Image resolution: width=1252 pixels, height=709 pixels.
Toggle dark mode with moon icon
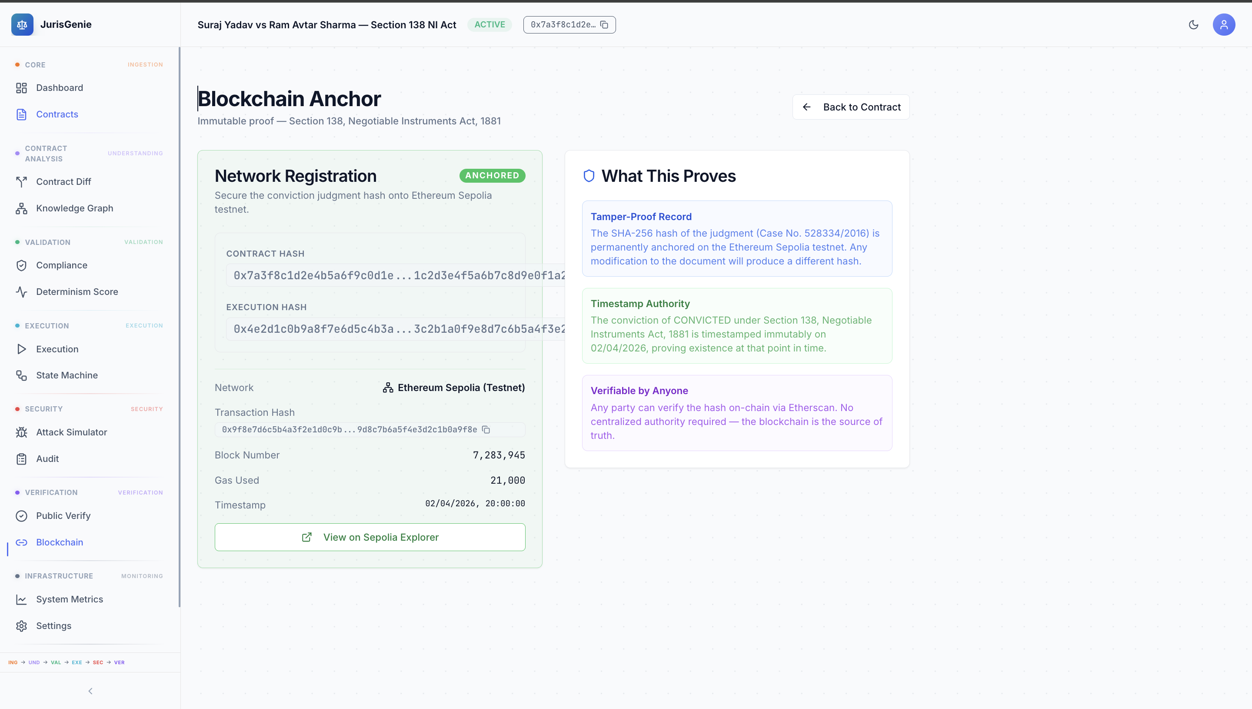pyautogui.click(x=1194, y=25)
